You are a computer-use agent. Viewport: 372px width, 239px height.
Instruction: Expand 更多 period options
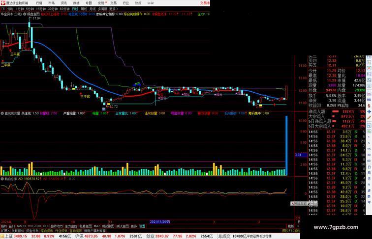click(113, 9)
